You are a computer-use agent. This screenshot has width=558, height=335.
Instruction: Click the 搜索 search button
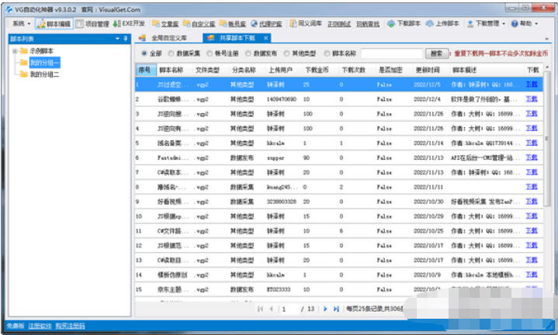click(438, 54)
